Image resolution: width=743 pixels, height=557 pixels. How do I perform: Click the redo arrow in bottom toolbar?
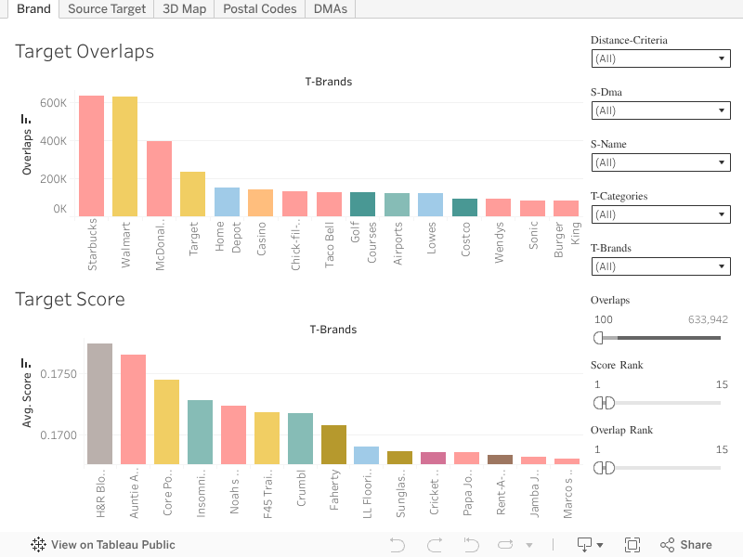tap(434, 545)
